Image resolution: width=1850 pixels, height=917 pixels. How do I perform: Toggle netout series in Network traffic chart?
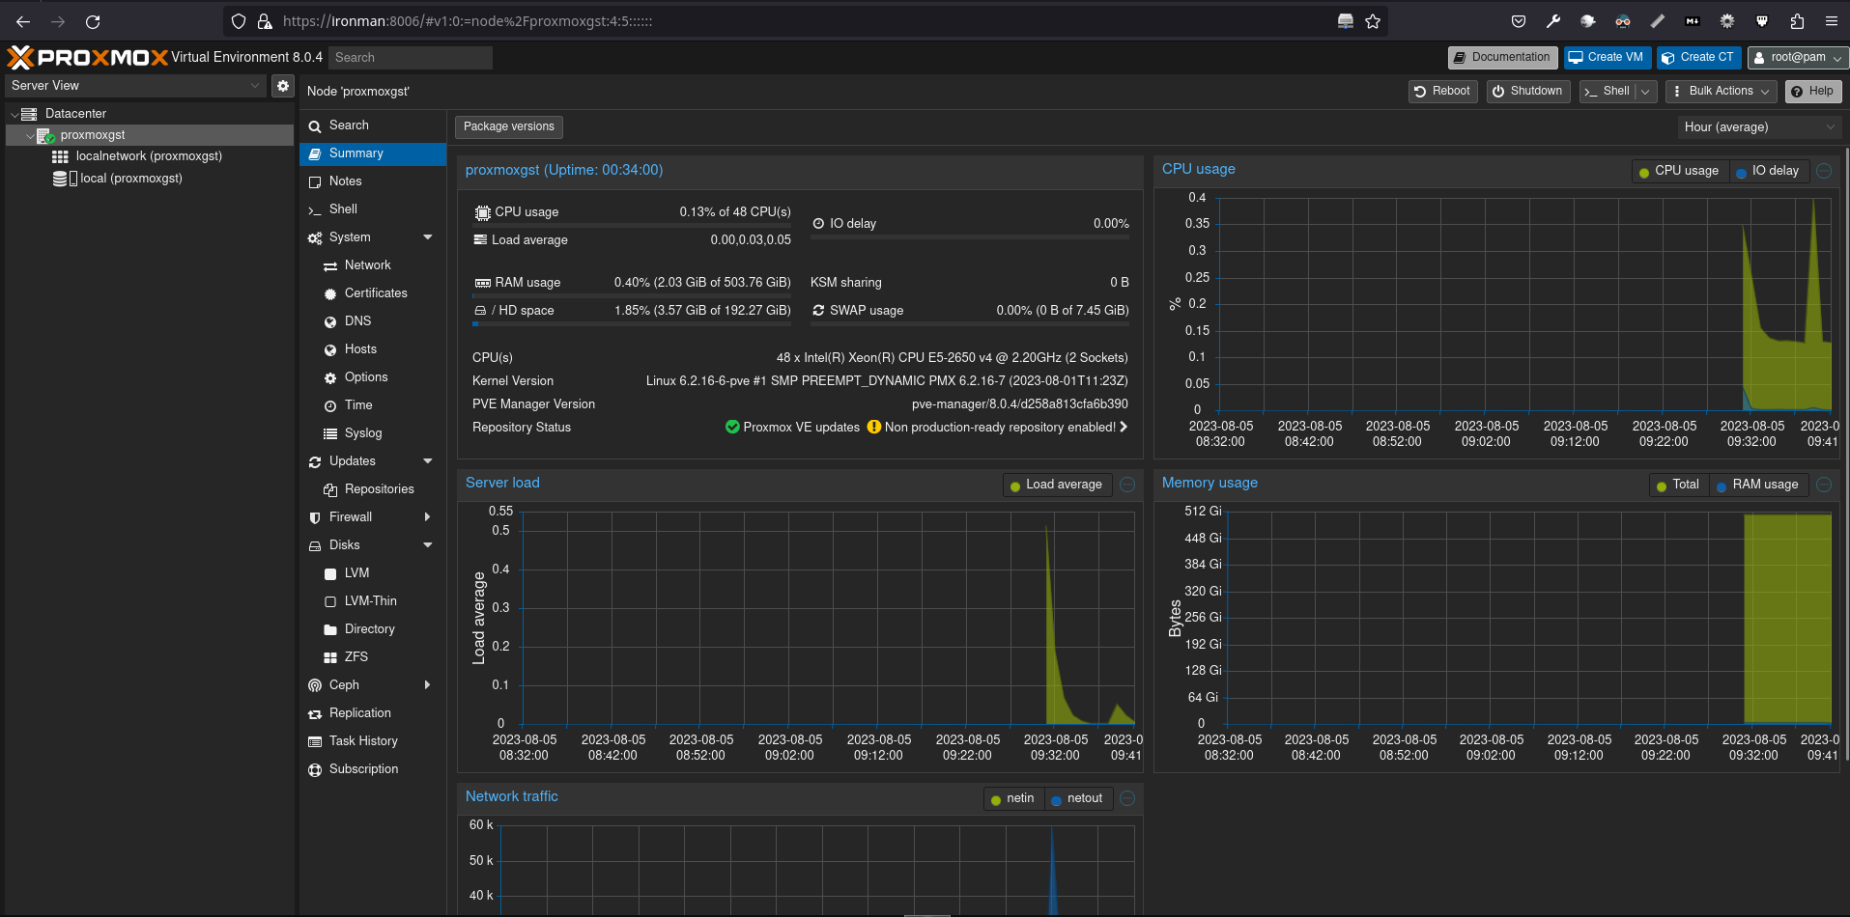tap(1077, 798)
